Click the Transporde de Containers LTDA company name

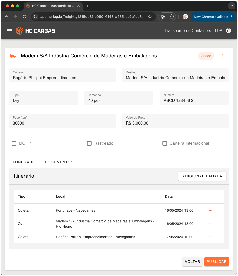(x=193, y=31)
